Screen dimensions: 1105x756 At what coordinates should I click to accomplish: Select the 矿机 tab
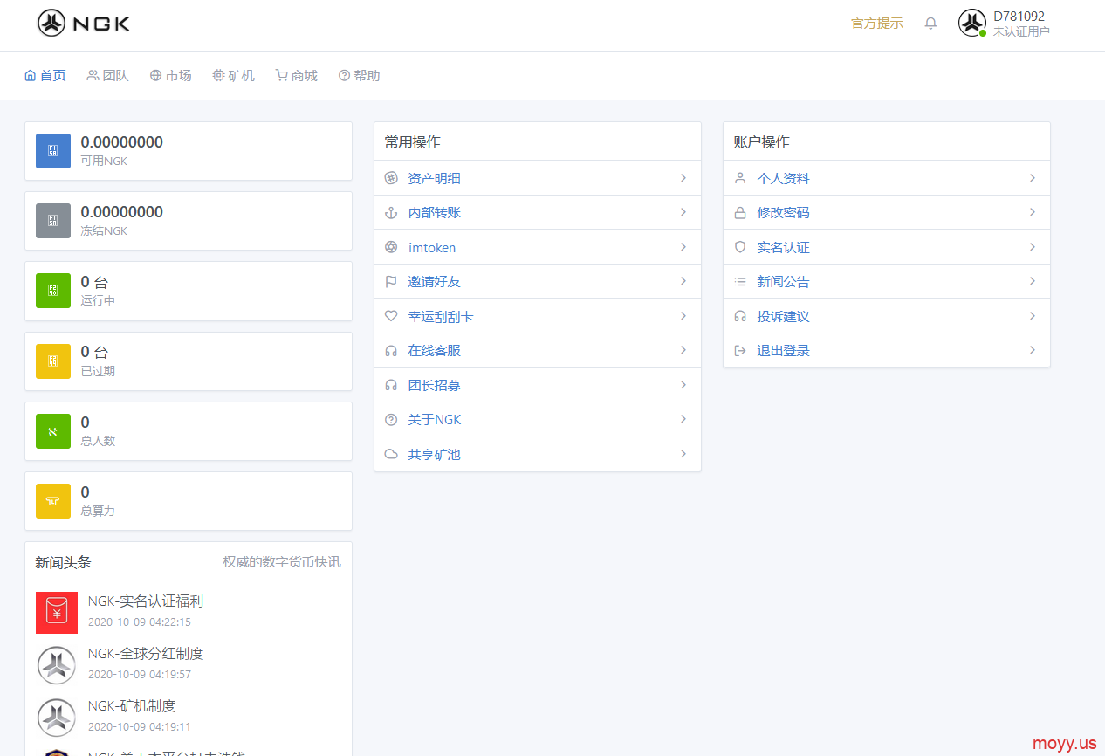pyautogui.click(x=234, y=76)
